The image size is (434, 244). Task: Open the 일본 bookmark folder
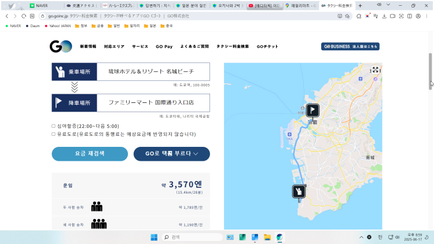150,26
